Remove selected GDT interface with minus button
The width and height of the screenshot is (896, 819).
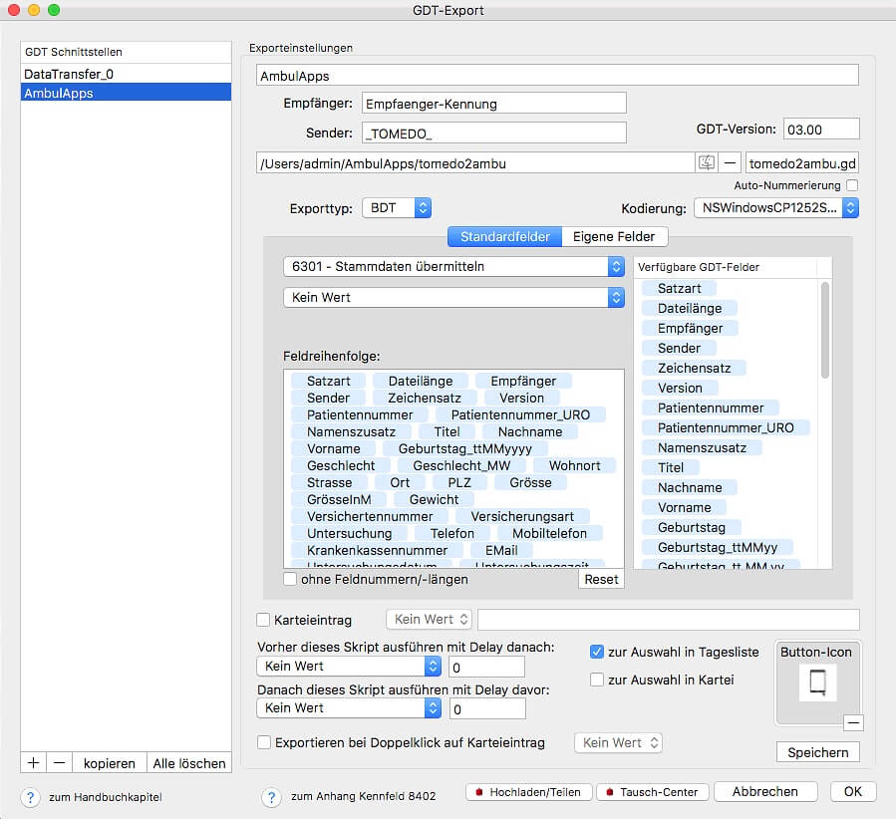[x=60, y=762]
